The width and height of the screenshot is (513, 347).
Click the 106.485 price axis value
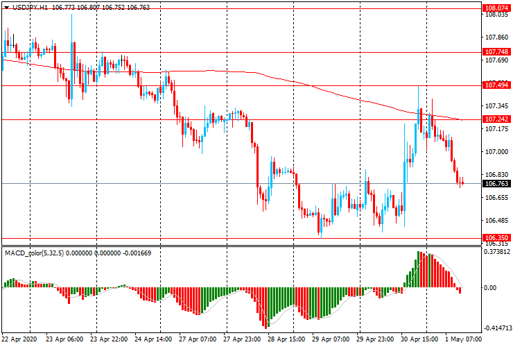496,221
